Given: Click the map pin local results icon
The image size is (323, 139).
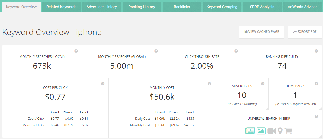Looking at the screenshot, I should 280,131.
